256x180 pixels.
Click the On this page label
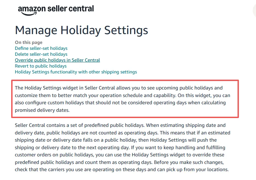tap(29, 42)
